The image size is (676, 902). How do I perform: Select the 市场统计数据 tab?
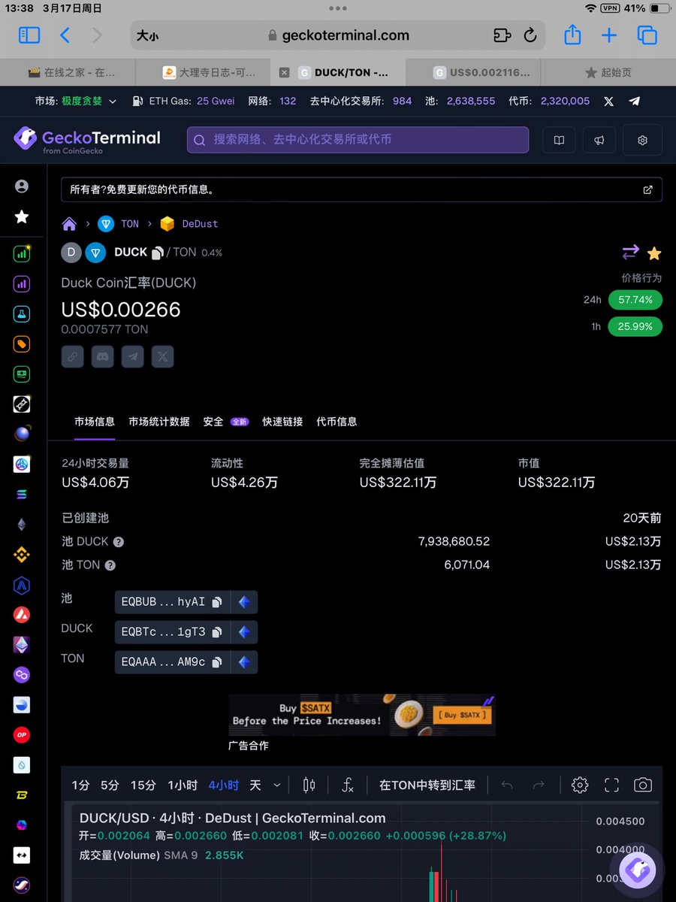pyautogui.click(x=159, y=422)
